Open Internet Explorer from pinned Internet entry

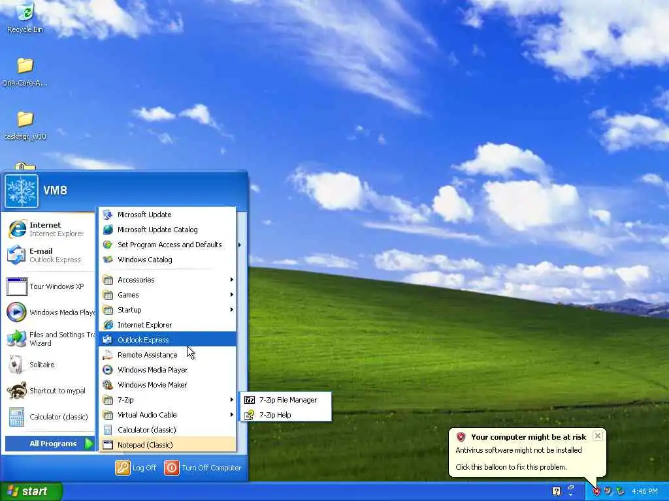tap(48, 229)
